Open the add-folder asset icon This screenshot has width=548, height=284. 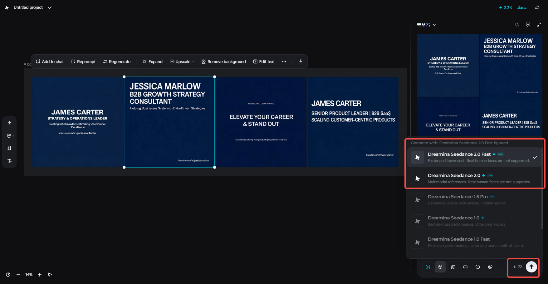coord(10,136)
